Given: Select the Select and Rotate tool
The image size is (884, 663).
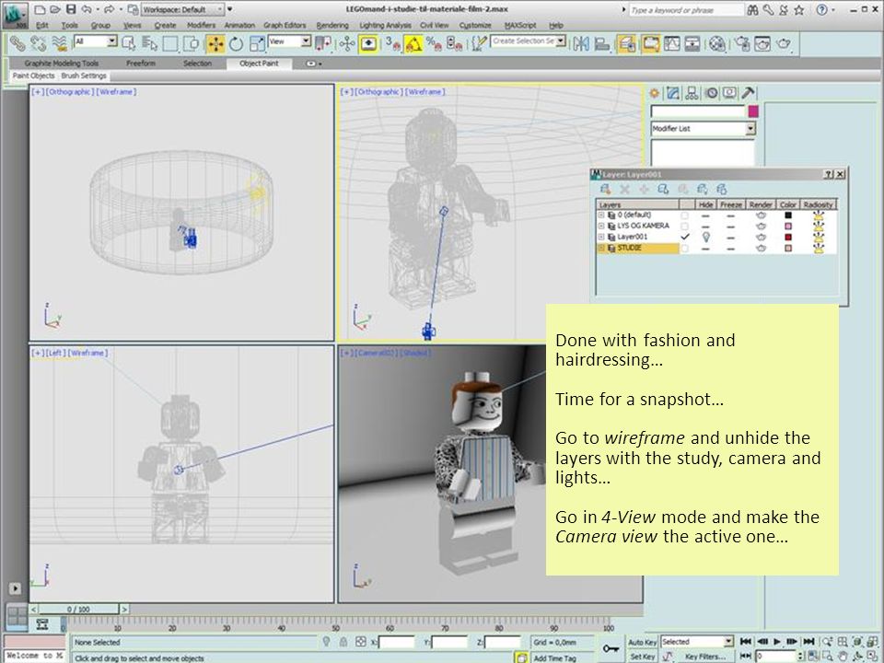Looking at the screenshot, I should click(236, 44).
